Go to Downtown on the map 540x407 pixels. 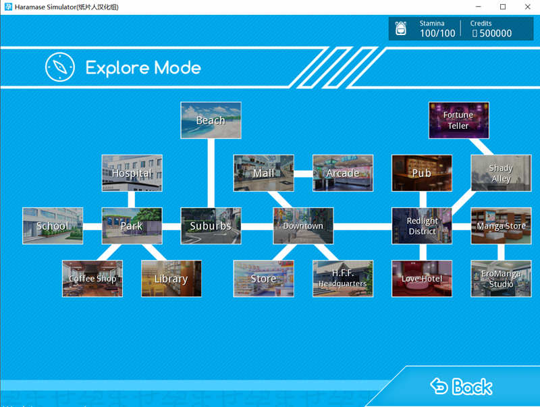(x=303, y=225)
